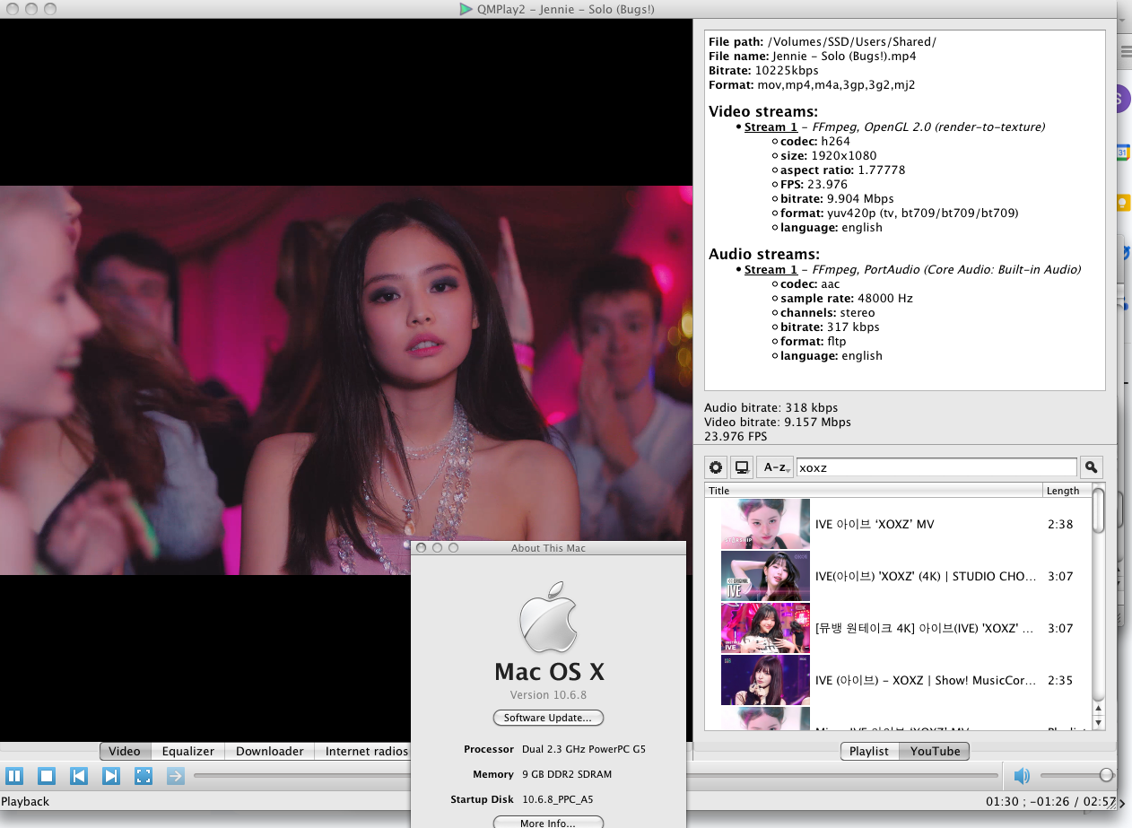This screenshot has height=828, width=1132.
Task: Open the video quality monitor dropdown
Action: tap(742, 467)
